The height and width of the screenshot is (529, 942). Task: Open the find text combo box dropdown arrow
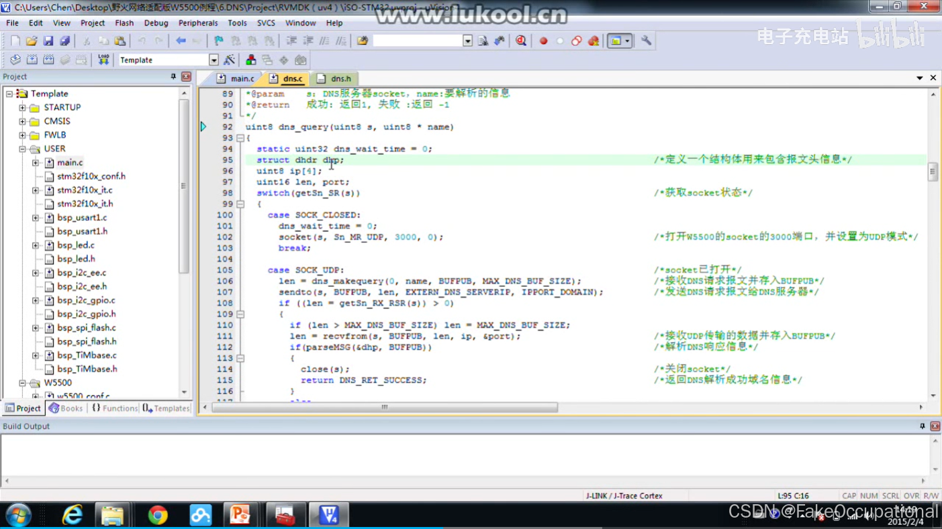point(467,41)
